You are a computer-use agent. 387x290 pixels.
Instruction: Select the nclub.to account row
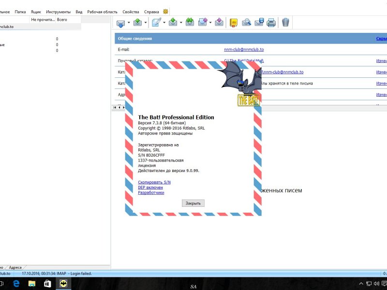41,27
